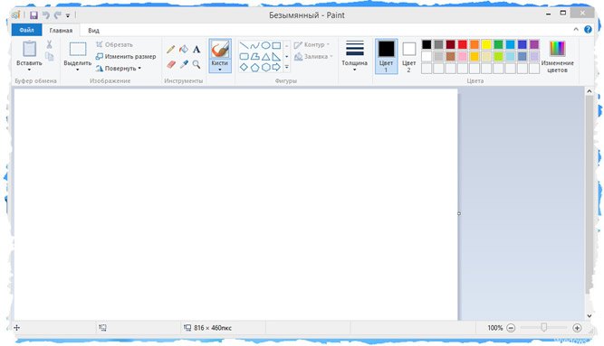
Task: Activate the Цвет 1 color selector
Action: [x=386, y=57]
